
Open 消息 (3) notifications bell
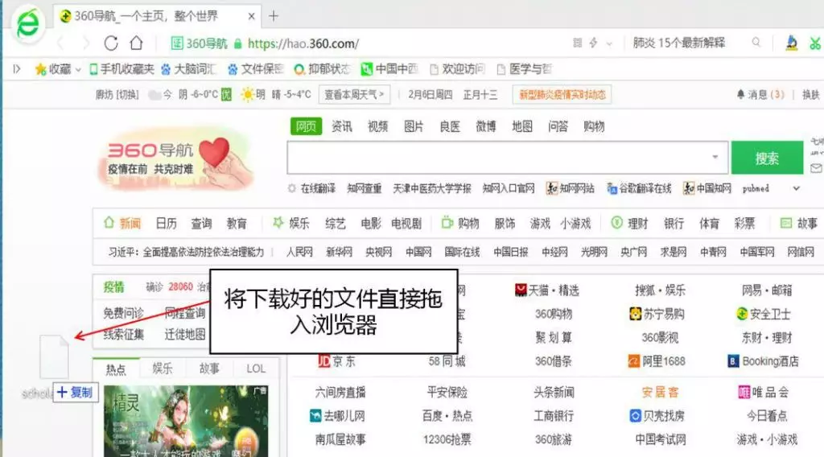[760, 95]
